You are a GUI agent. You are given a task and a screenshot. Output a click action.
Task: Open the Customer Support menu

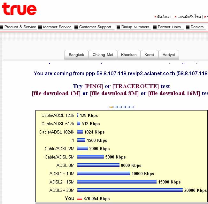tap(95, 27)
